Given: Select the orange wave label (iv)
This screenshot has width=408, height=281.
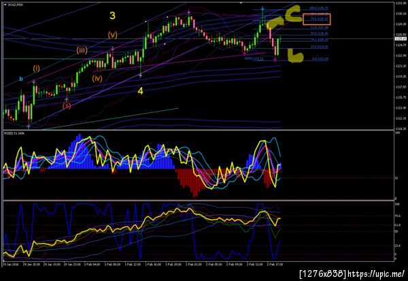Looking at the screenshot, I should [x=97, y=78].
